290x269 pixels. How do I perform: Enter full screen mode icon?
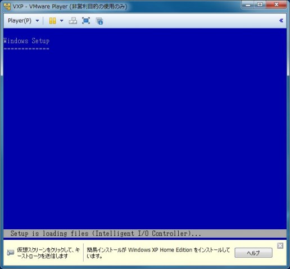point(86,21)
